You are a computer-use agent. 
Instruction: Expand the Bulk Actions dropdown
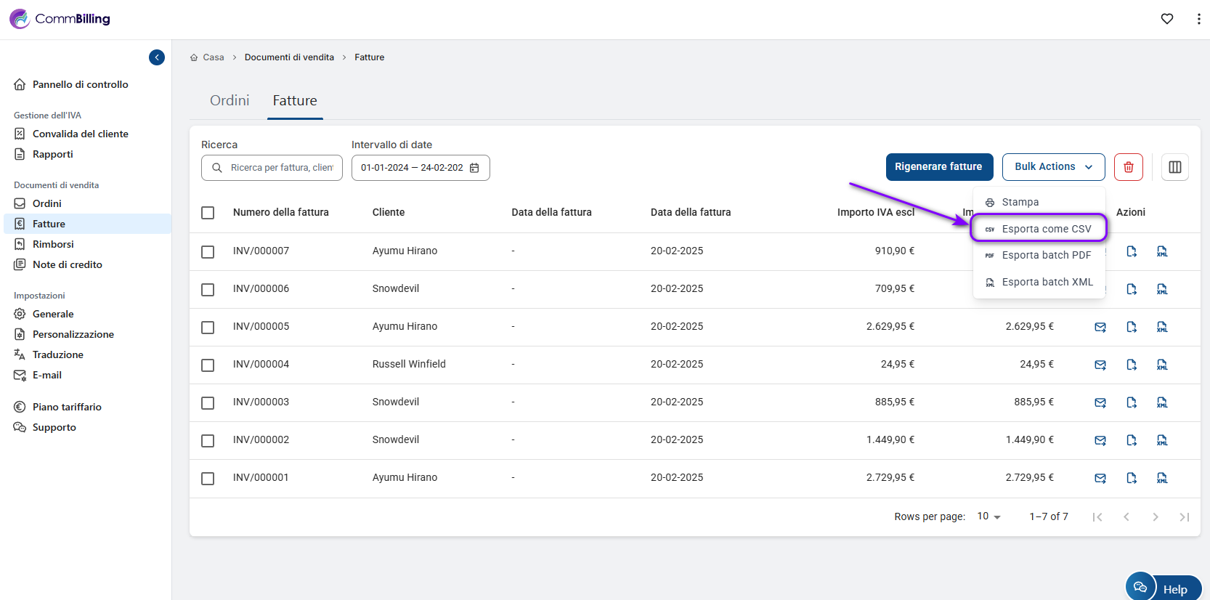click(1053, 167)
